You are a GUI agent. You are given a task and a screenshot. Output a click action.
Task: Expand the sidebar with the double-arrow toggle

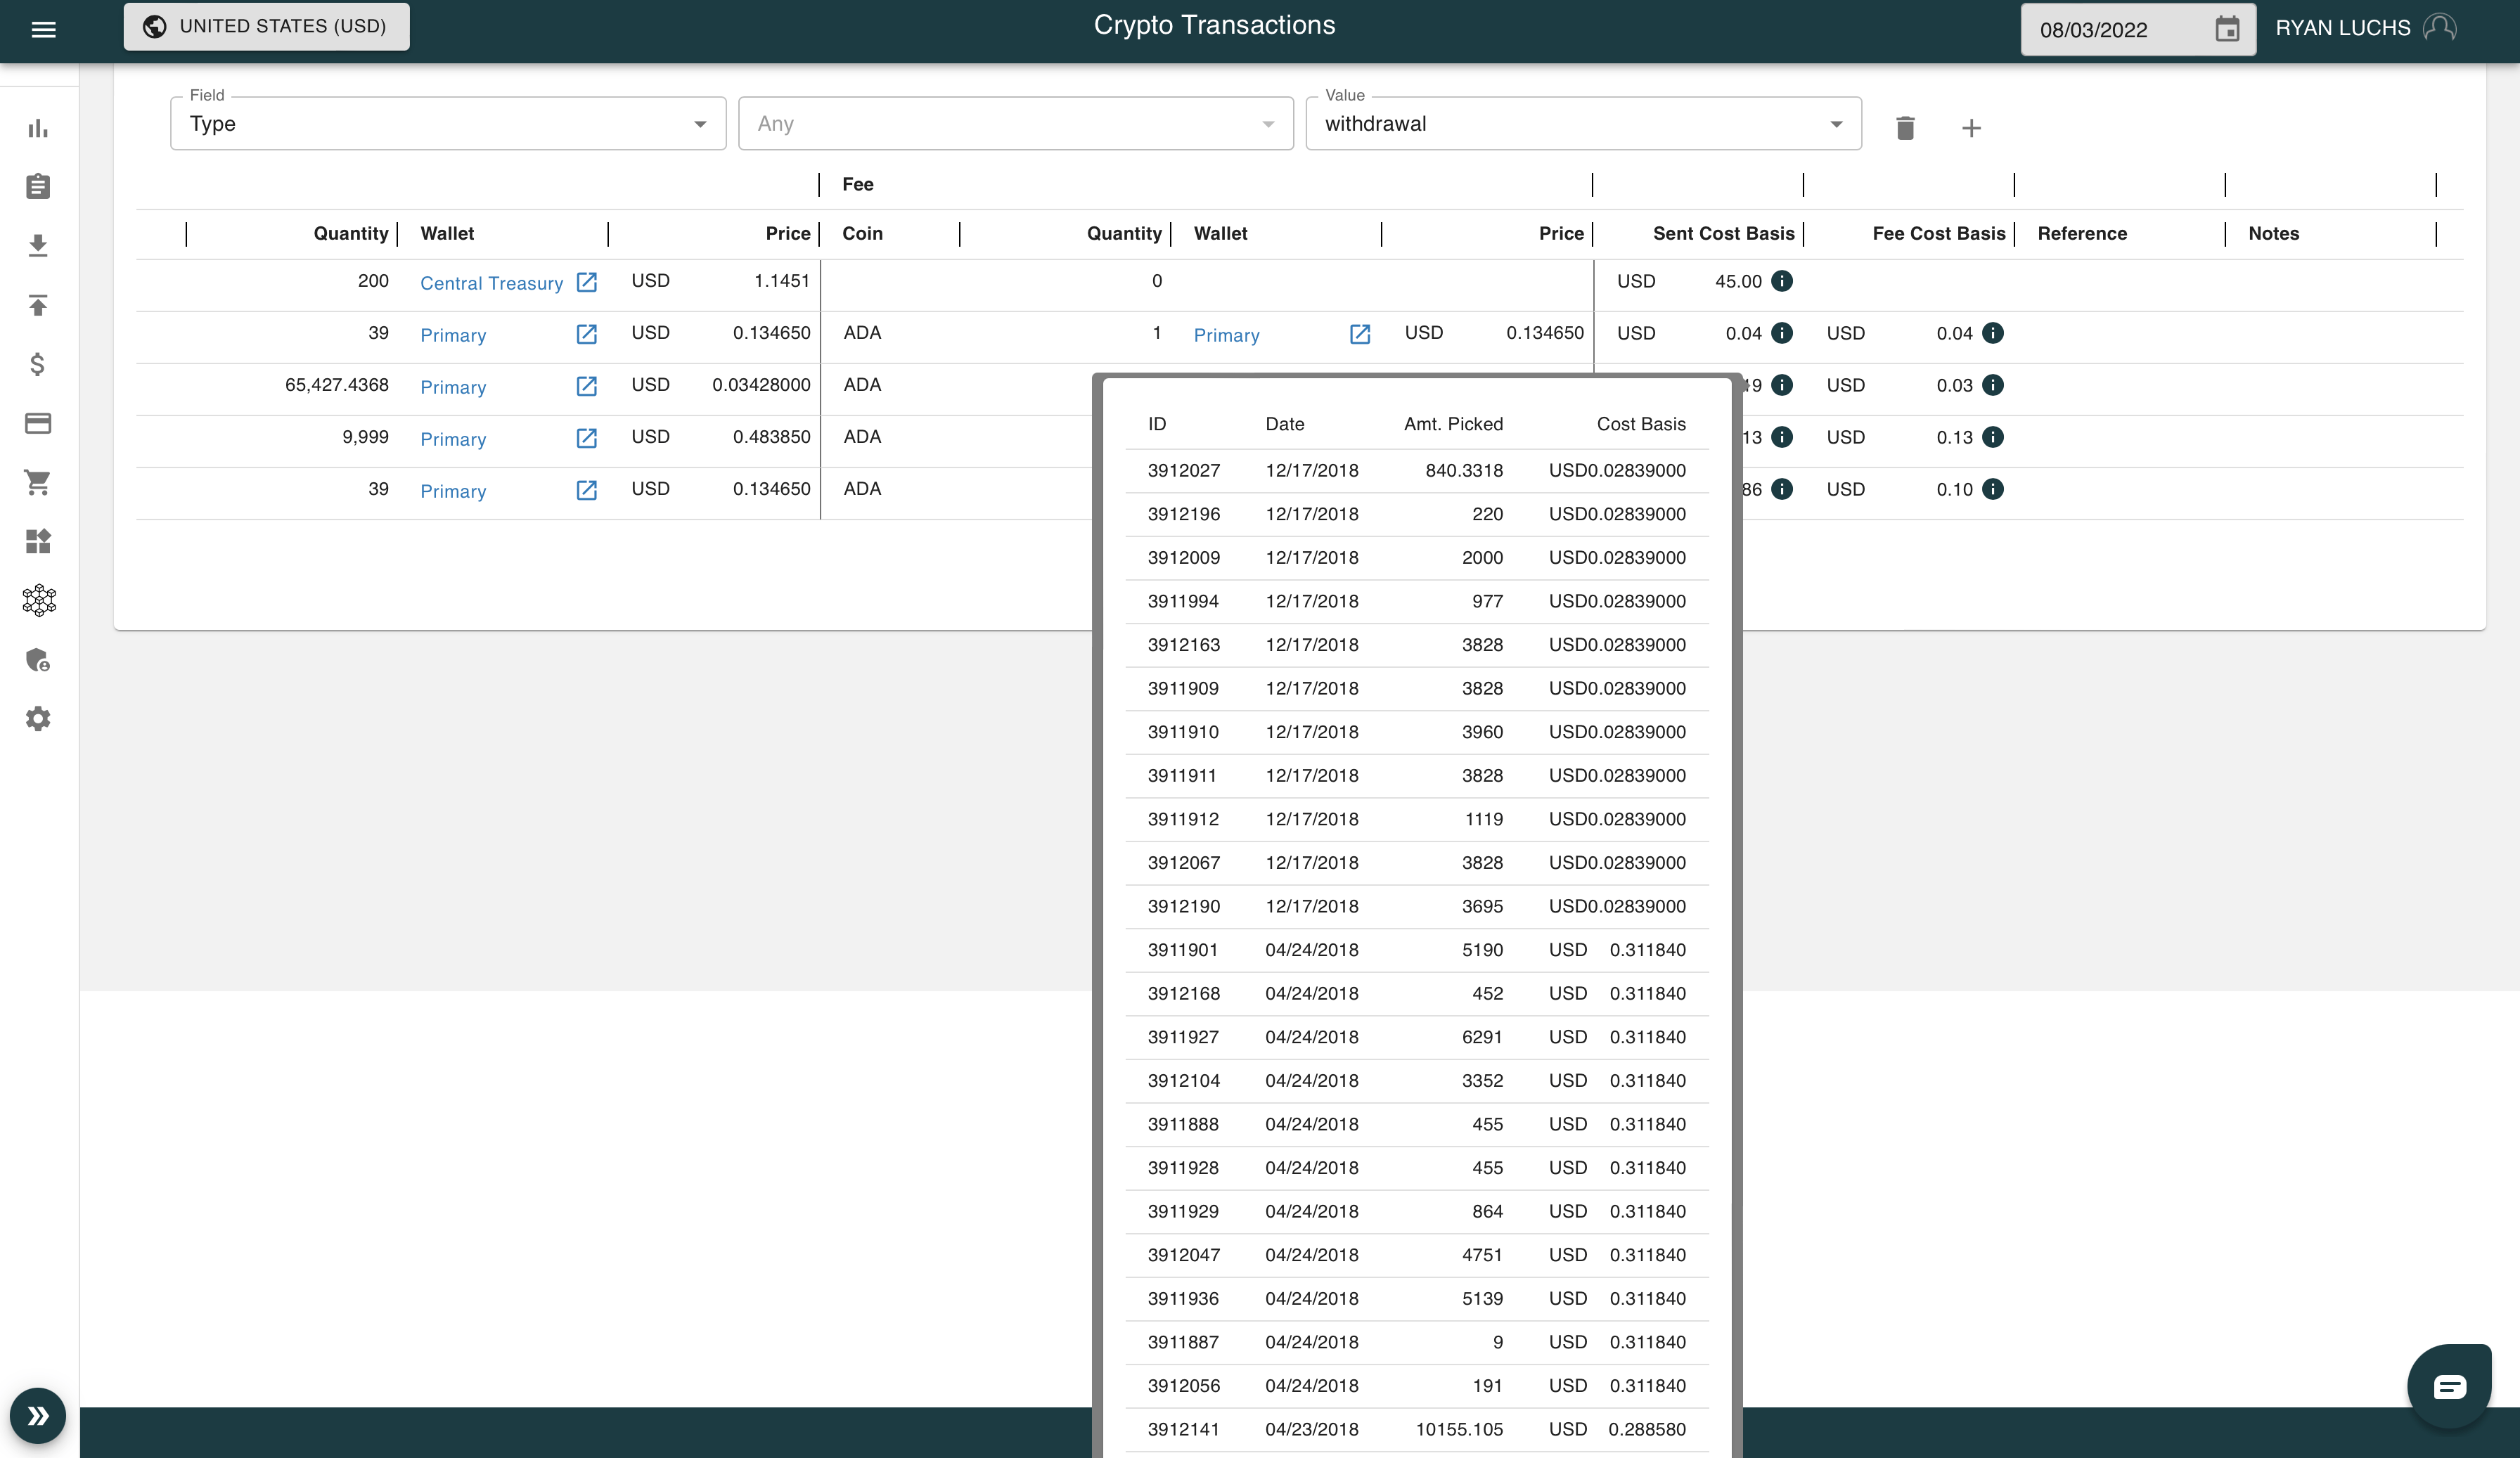pyautogui.click(x=37, y=1415)
